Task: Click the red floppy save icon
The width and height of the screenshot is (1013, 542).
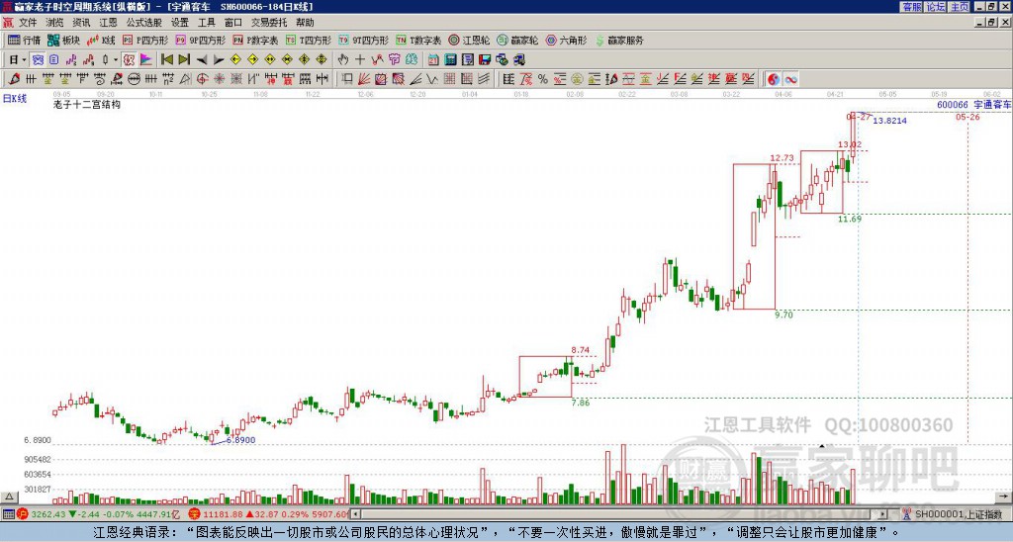Action: (485, 60)
